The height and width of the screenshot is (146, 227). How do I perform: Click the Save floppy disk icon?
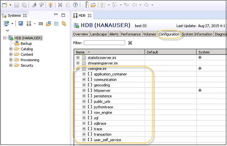click(16, 5)
